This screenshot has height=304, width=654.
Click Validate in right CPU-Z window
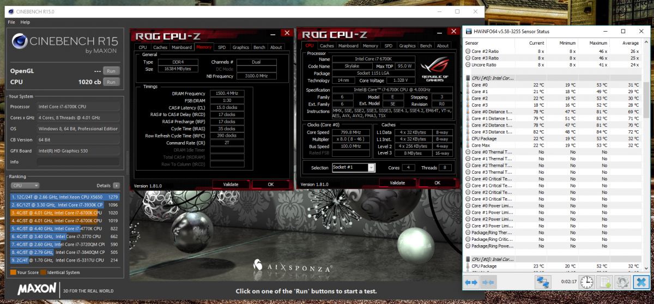pos(397,183)
